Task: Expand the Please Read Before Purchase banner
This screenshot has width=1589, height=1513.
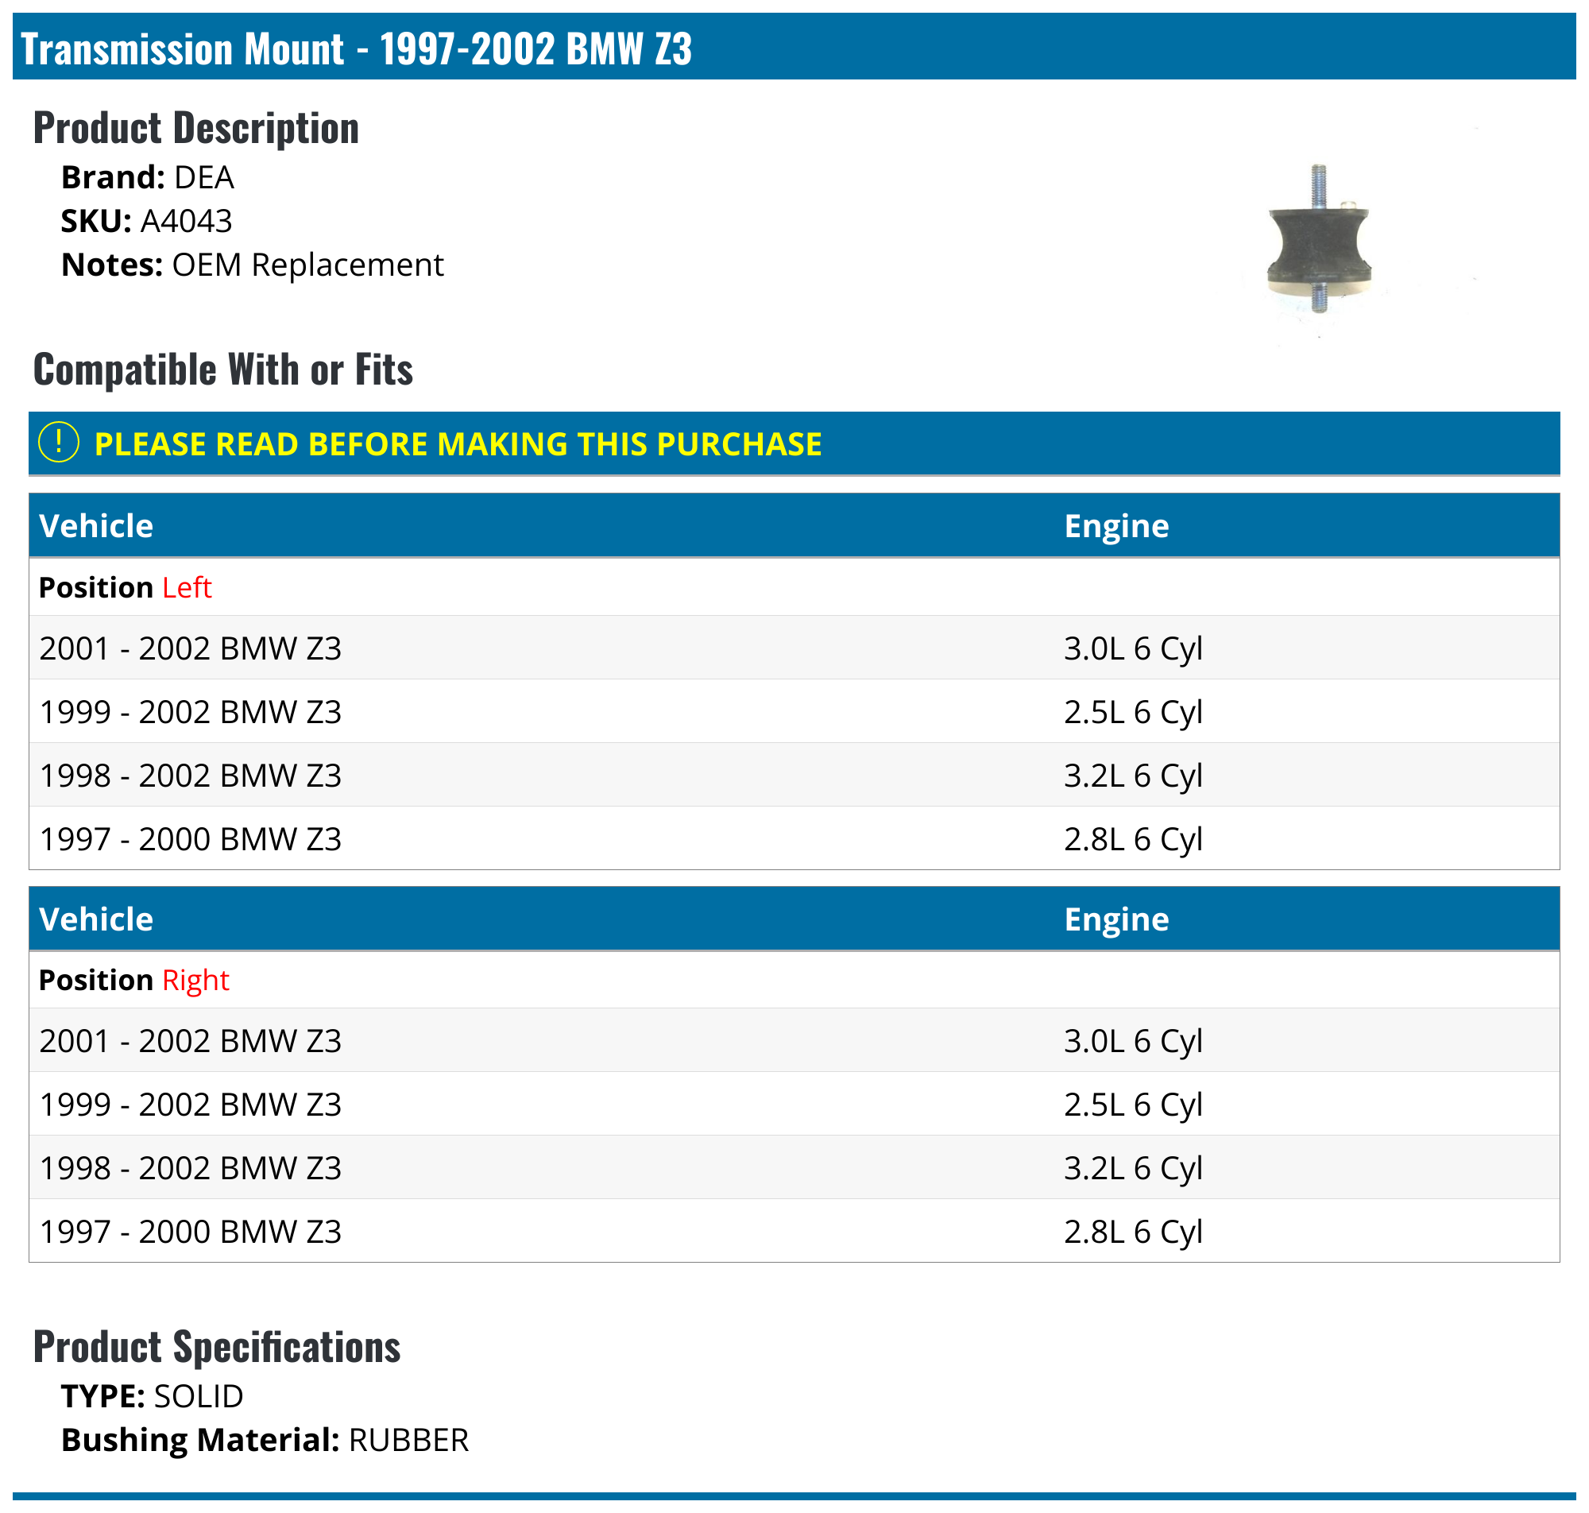Action: tap(458, 443)
